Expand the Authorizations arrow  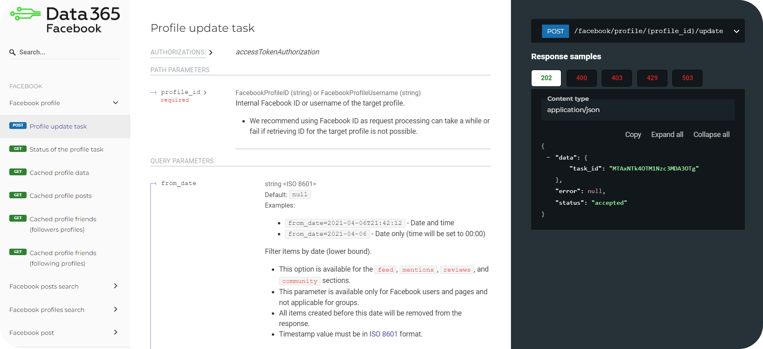pyautogui.click(x=211, y=52)
